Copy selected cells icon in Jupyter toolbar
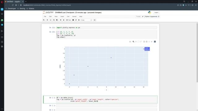This screenshot has width=198, height=111. coord(54,20)
